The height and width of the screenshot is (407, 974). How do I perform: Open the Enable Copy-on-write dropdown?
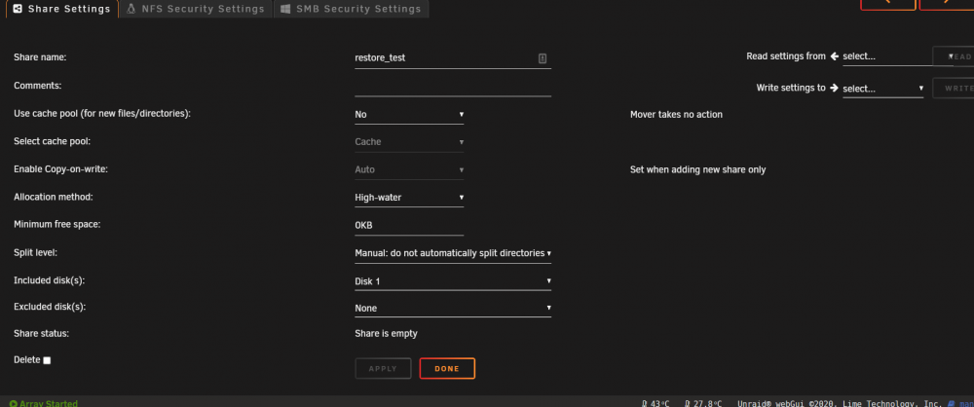tap(409, 169)
